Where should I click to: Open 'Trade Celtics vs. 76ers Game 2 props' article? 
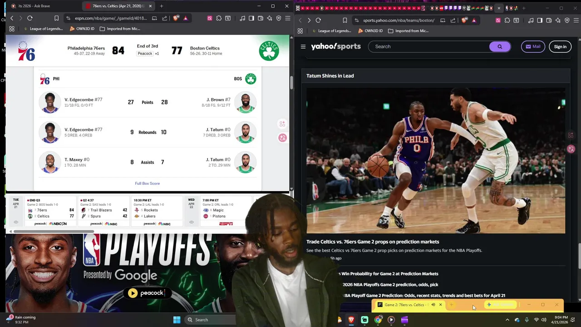(373, 242)
